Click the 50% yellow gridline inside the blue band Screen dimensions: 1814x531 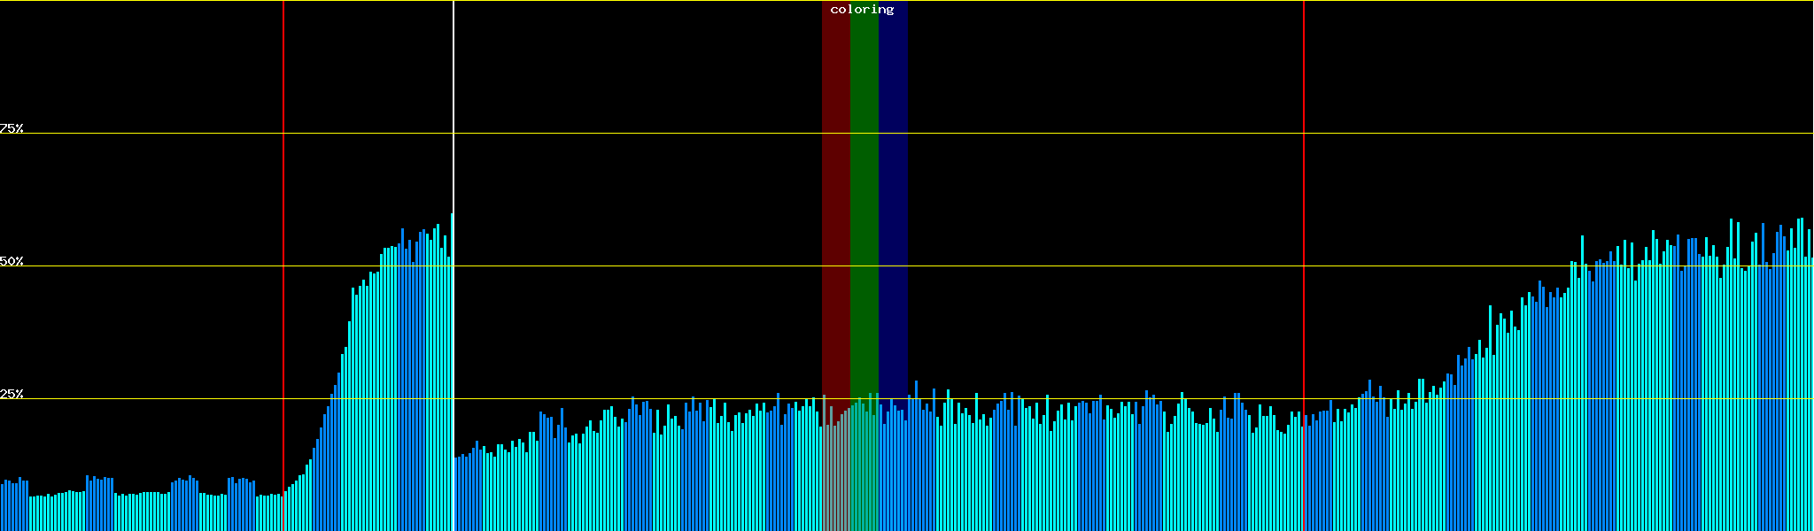coord(893,265)
